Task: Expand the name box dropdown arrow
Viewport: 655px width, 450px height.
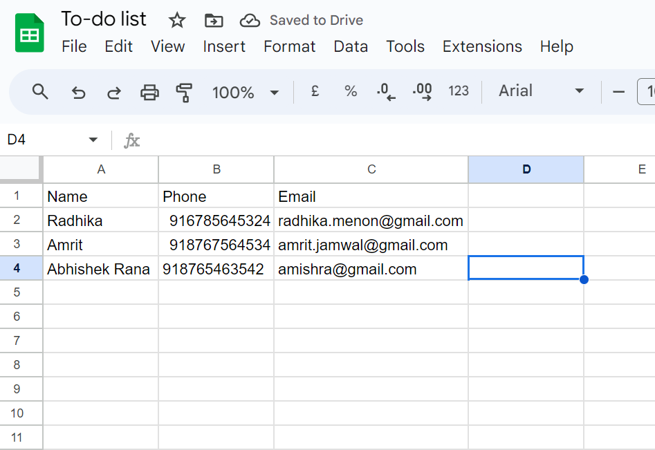Action: click(x=93, y=140)
